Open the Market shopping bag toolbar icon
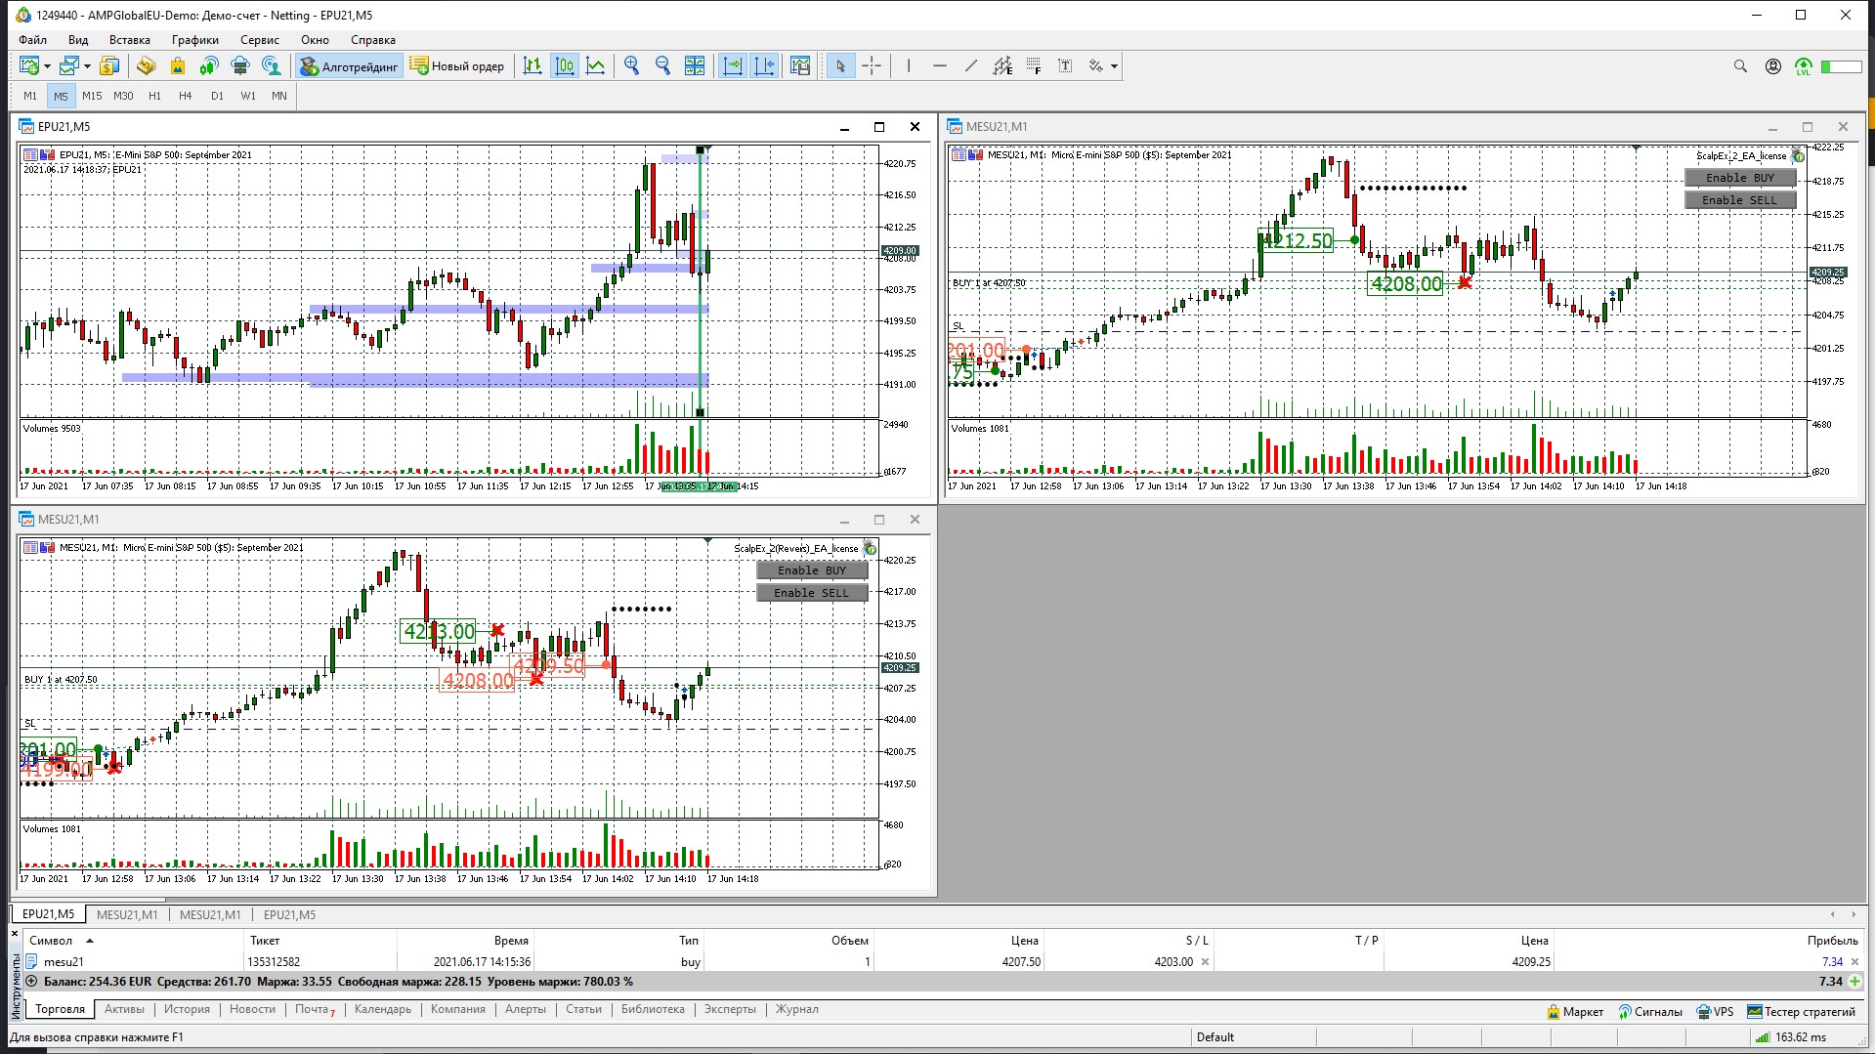The image size is (1875, 1054). [x=177, y=65]
